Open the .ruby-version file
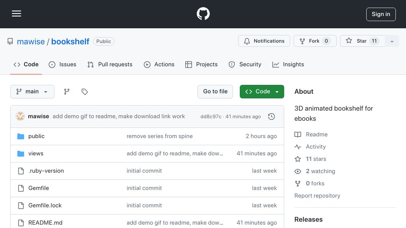The image size is (406, 228). [x=46, y=171]
